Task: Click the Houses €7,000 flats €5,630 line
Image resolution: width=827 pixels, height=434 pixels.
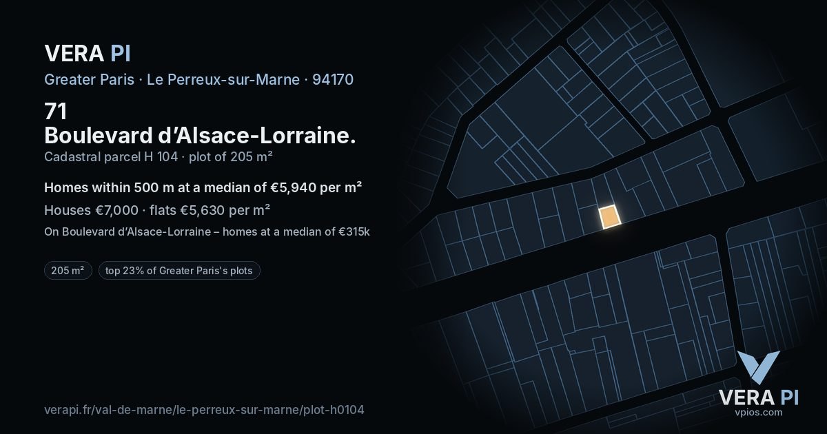Action: point(157,210)
